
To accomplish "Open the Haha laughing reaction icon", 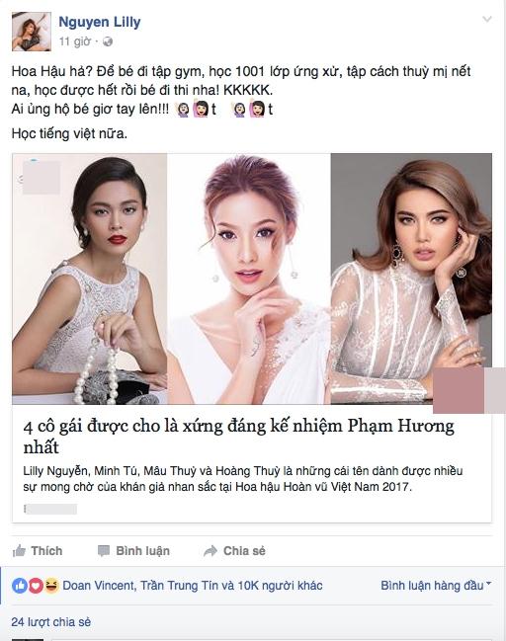I will 51,586.
